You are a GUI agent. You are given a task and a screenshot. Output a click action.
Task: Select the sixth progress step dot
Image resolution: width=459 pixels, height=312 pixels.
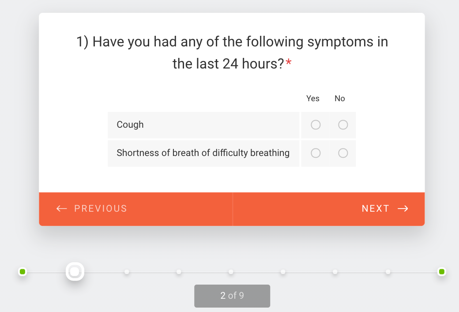click(283, 271)
